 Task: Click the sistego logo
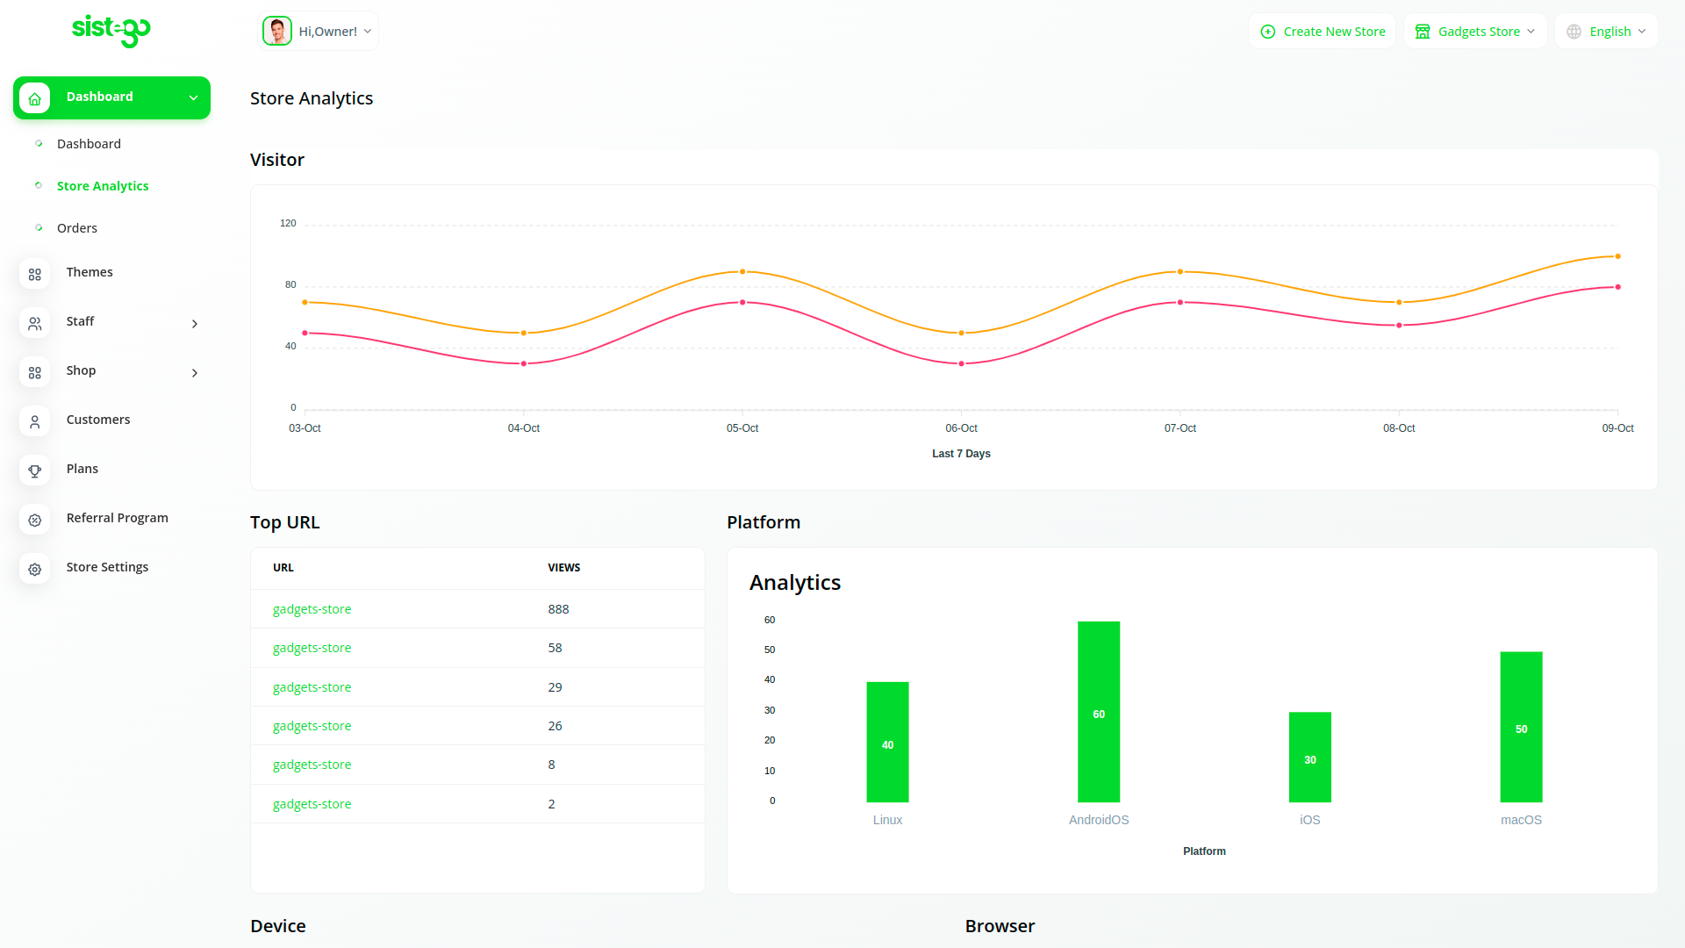111,31
